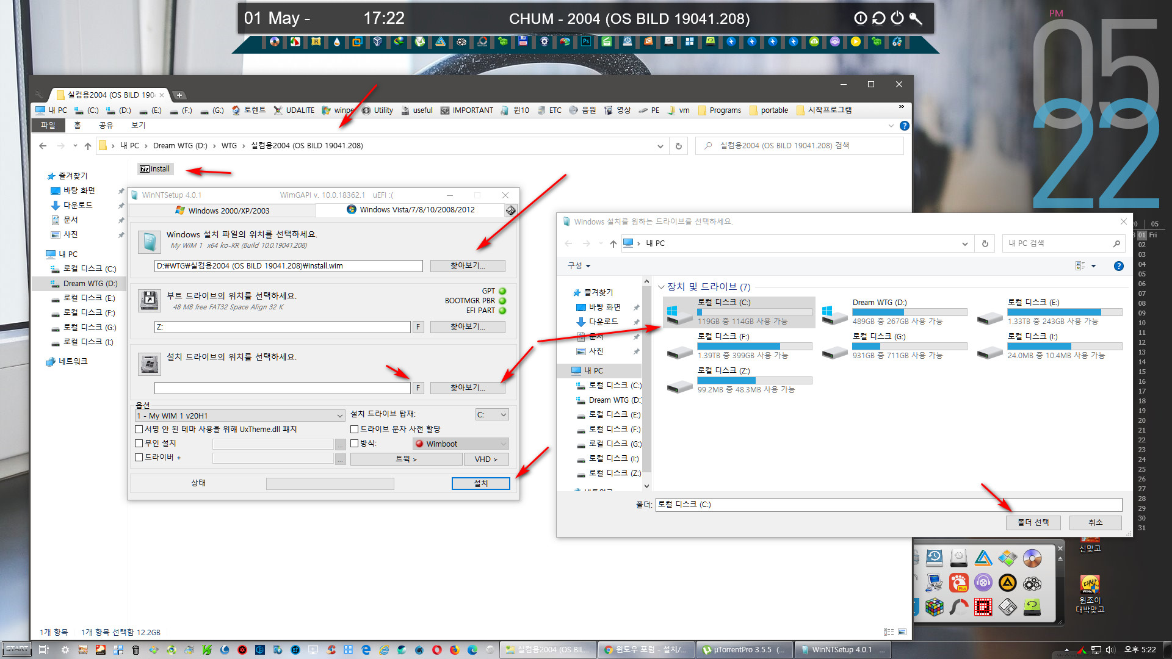Image resolution: width=1172 pixels, height=659 pixels.
Task: Click 찾아보기 for Windows install file location
Action: pyautogui.click(x=468, y=266)
